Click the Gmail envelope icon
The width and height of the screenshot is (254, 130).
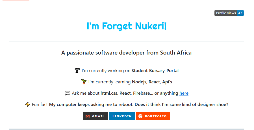(x=88, y=116)
